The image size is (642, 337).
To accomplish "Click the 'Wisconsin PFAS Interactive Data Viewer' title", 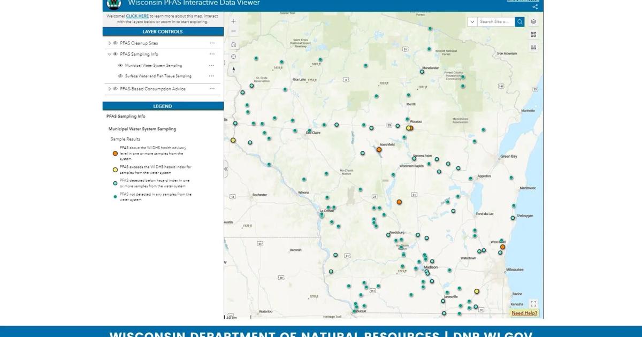I will 194,3.
